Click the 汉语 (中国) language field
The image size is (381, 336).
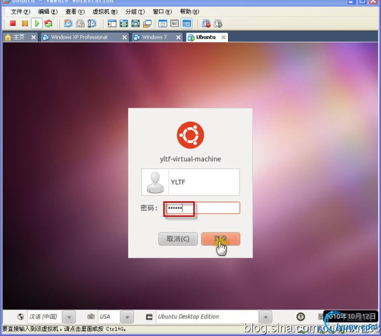pos(45,317)
